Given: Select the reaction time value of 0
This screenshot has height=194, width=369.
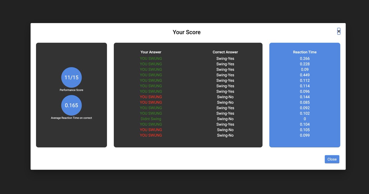Looking at the screenshot, I should coord(305,119).
